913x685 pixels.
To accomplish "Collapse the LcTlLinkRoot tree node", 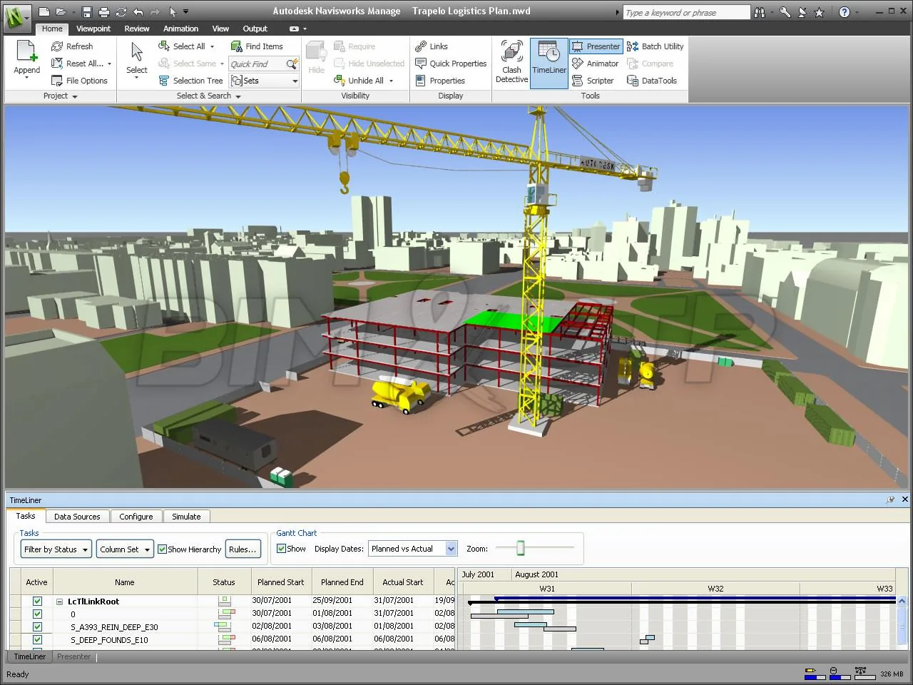I will [60, 602].
